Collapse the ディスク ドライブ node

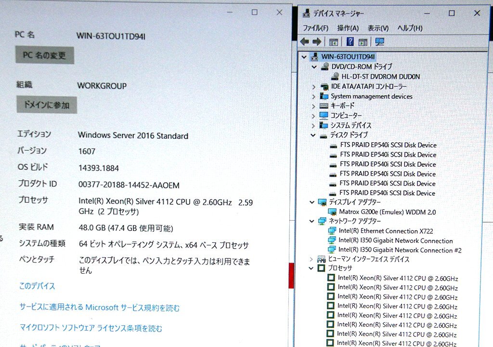click(313, 135)
